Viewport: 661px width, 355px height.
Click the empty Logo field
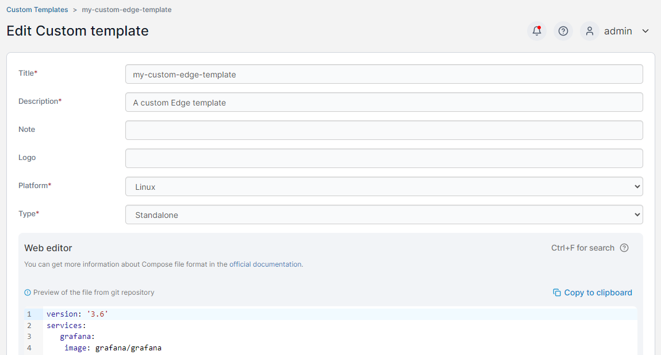point(384,158)
